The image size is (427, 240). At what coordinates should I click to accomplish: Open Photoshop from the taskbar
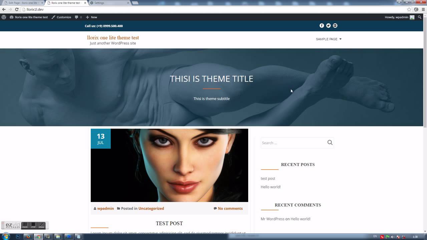pyautogui.click(x=18, y=237)
